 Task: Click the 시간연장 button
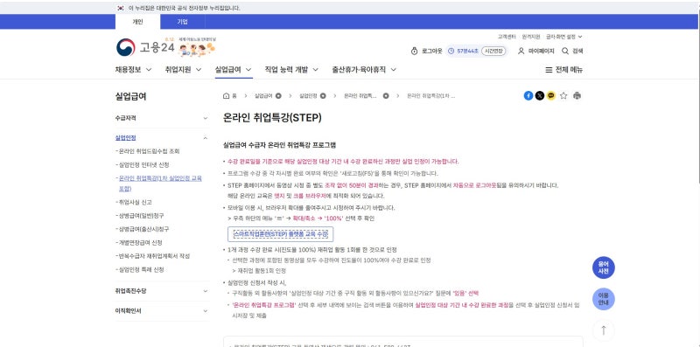click(493, 52)
